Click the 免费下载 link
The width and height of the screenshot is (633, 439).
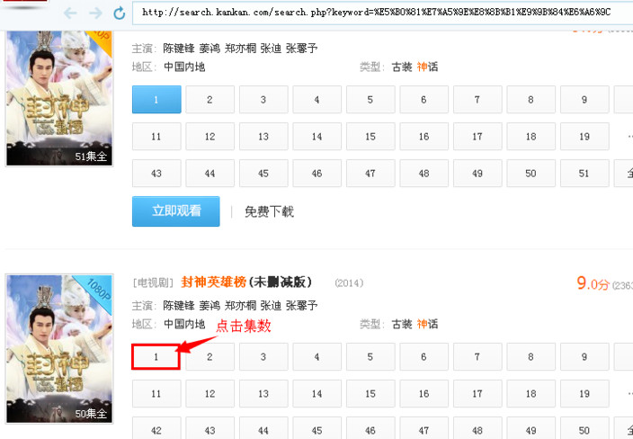tap(269, 211)
